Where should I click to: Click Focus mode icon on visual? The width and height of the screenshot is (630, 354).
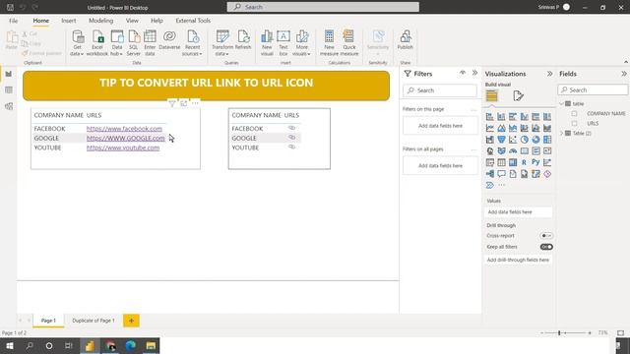point(184,103)
